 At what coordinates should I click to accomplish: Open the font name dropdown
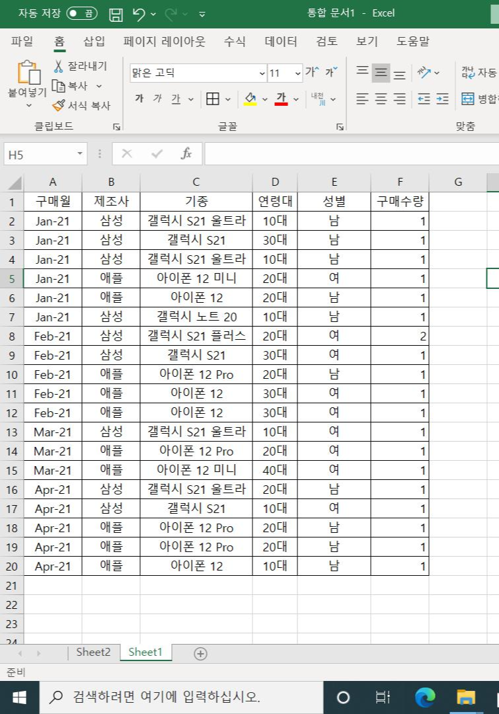262,73
